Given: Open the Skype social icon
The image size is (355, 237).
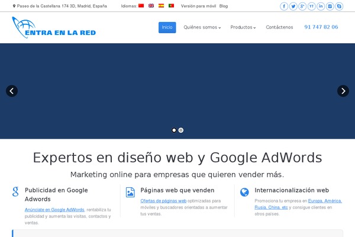Looking at the screenshot, I should click(x=339, y=7).
